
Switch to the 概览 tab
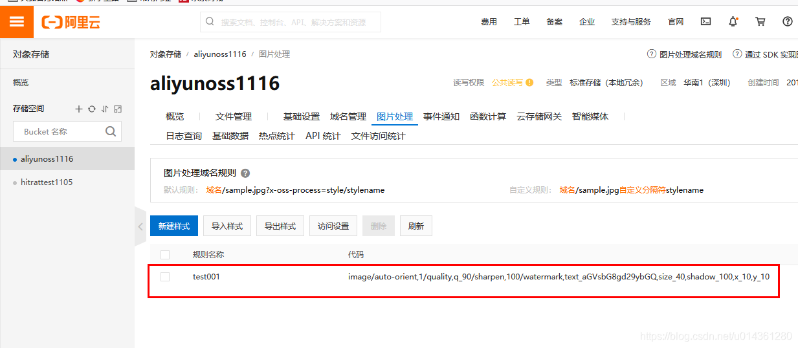tap(175, 116)
